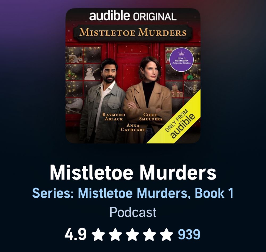This screenshot has width=266, height=252.
Task: Click the Mistletoe Murders main title text
Action: pyautogui.click(x=133, y=172)
